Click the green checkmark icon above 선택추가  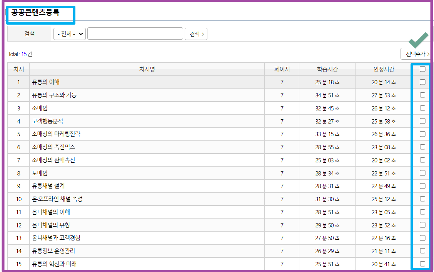418,40
